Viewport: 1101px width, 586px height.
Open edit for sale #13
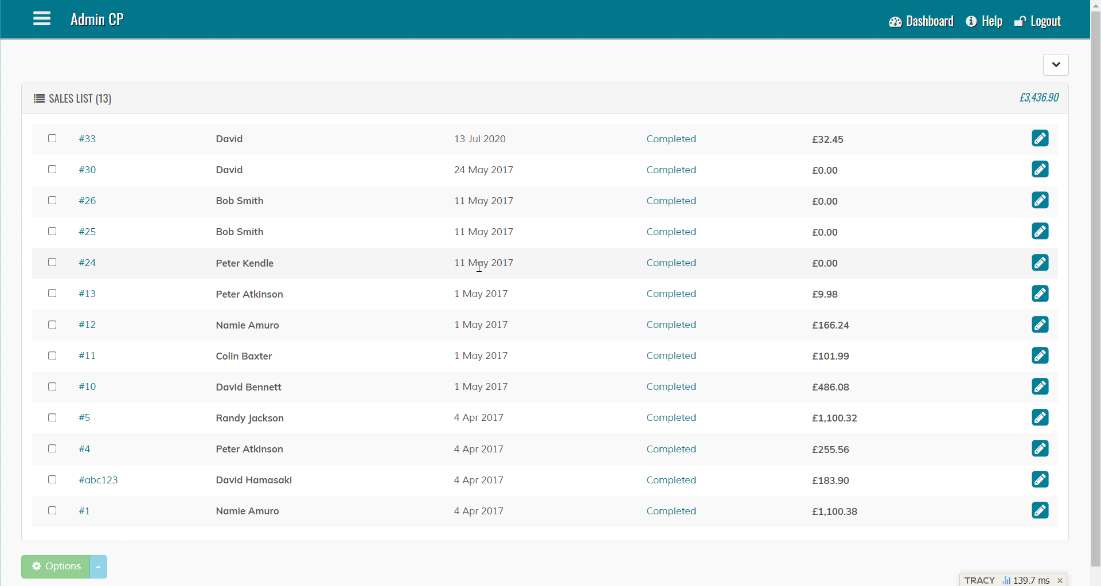click(x=1040, y=294)
